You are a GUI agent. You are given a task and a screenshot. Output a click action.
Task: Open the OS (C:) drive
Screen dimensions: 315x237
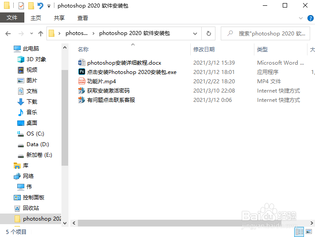click(35, 134)
